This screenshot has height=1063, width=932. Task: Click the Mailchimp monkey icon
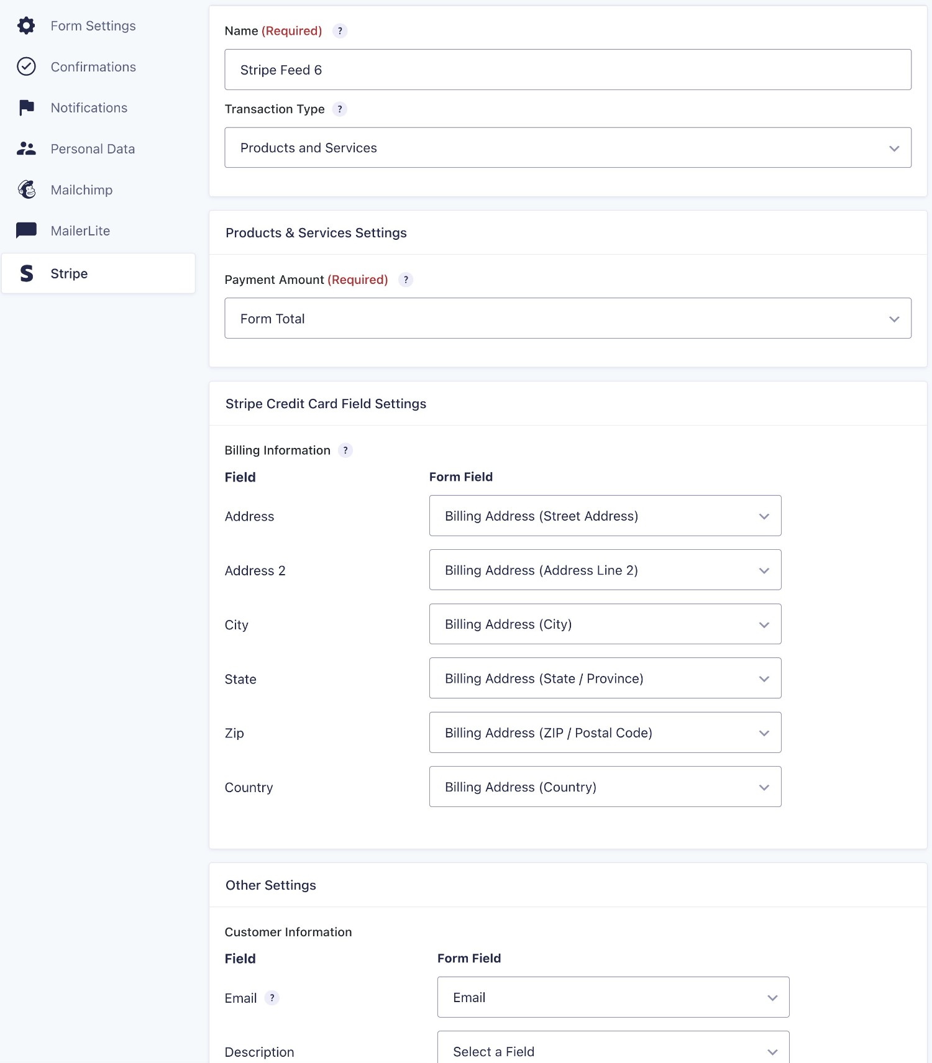click(x=26, y=189)
